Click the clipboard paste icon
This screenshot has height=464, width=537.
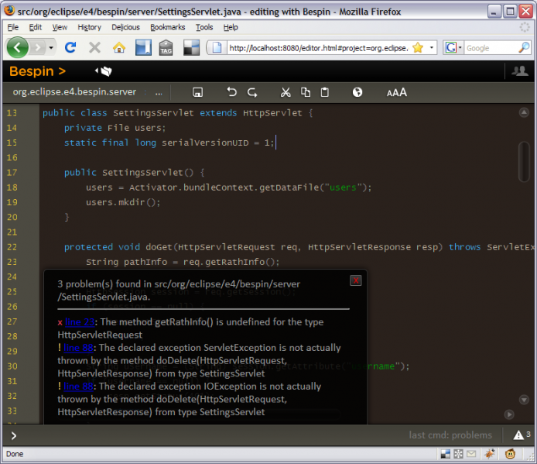pyautogui.click(x=325, y=92)
